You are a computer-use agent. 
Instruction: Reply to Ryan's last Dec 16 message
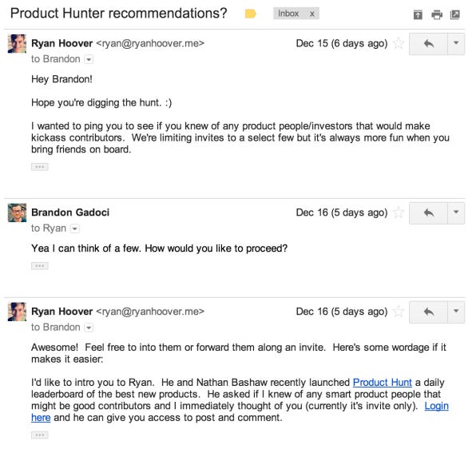tap(428, 312)
